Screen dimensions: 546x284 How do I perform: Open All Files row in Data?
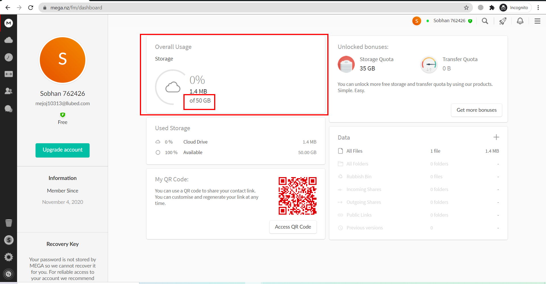click(418, 151)
